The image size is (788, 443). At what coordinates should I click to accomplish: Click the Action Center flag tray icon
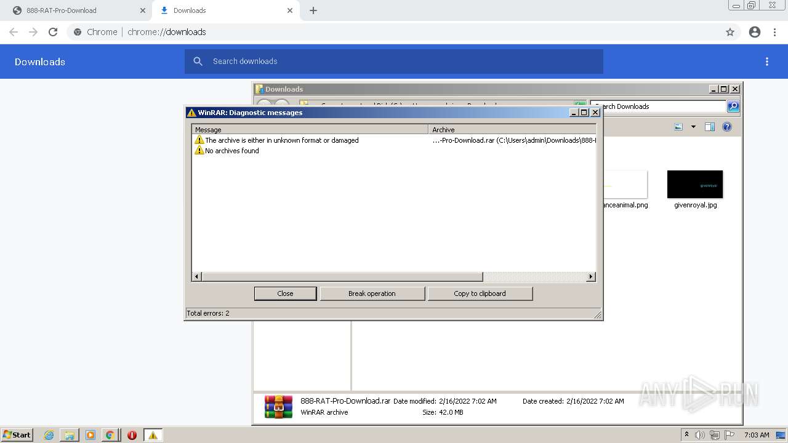730,435
